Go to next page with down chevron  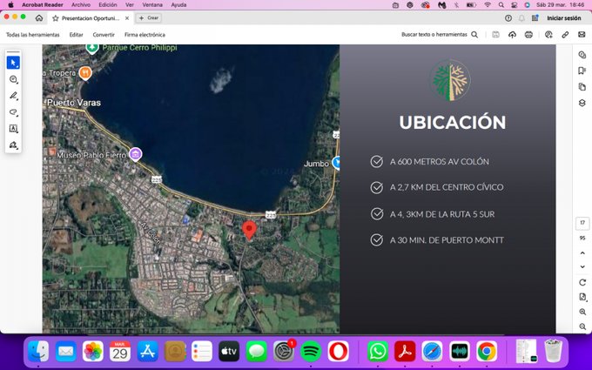[582, 266]
